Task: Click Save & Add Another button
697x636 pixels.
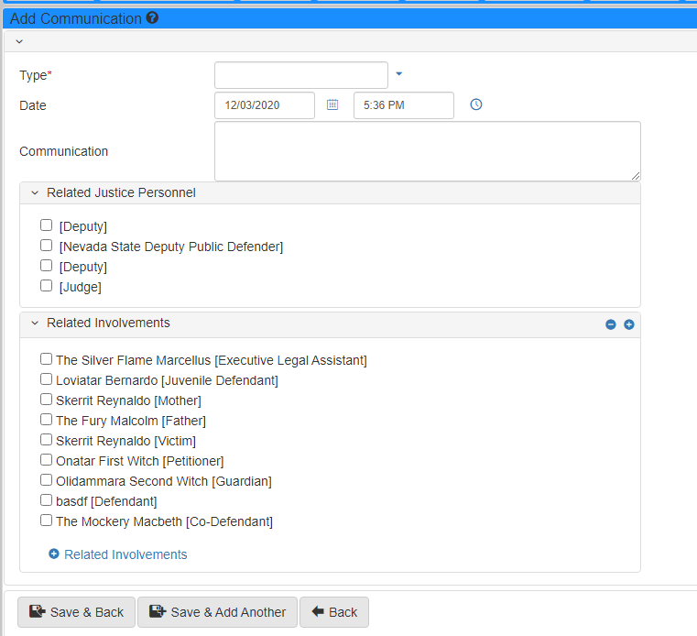Action: [x=217, y=612]
